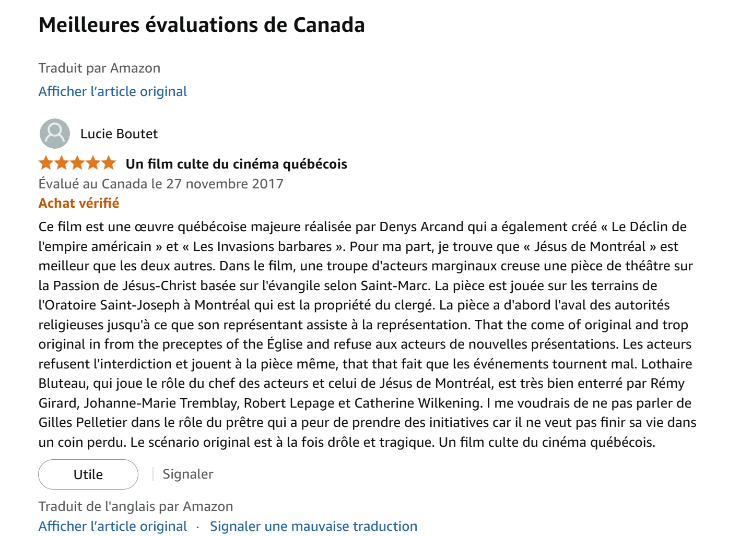The width and height of the screenshot is (740, 536).
Task: Click the fourth orange rating star
Action: (93, 163)
